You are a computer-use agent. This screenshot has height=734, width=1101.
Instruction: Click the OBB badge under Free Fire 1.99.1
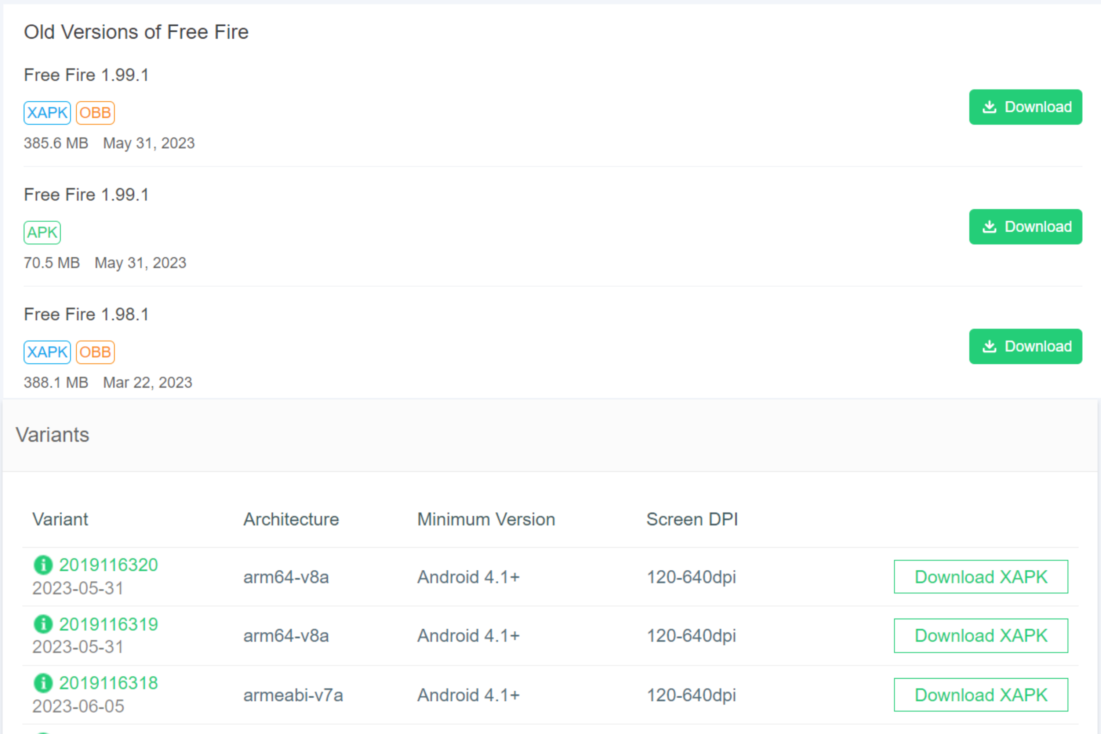coord(95,112)
